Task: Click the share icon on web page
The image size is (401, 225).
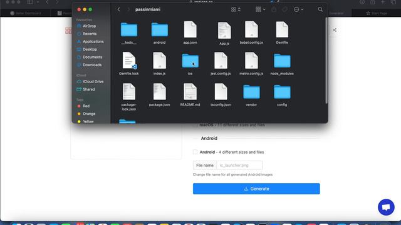Action: click(x=335, y=30)
